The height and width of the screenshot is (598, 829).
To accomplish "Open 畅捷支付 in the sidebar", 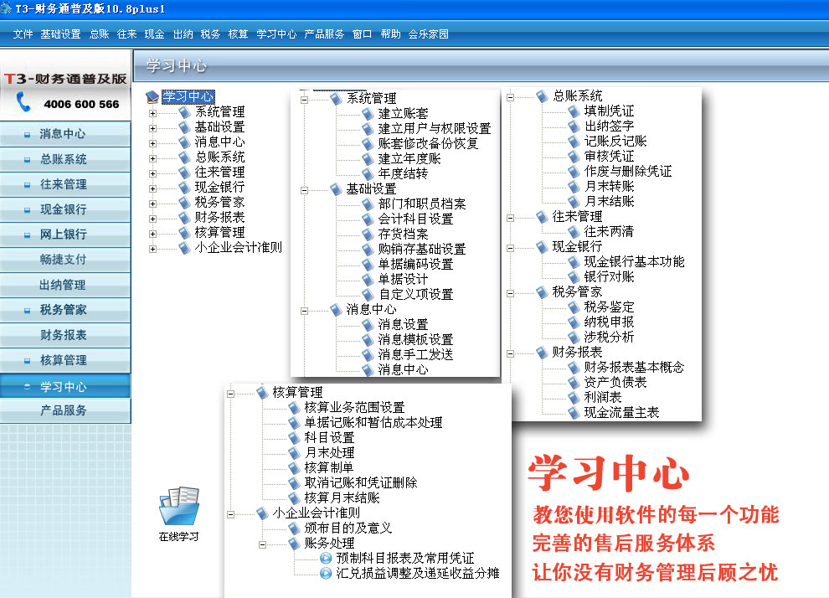I will pos(65,260).
